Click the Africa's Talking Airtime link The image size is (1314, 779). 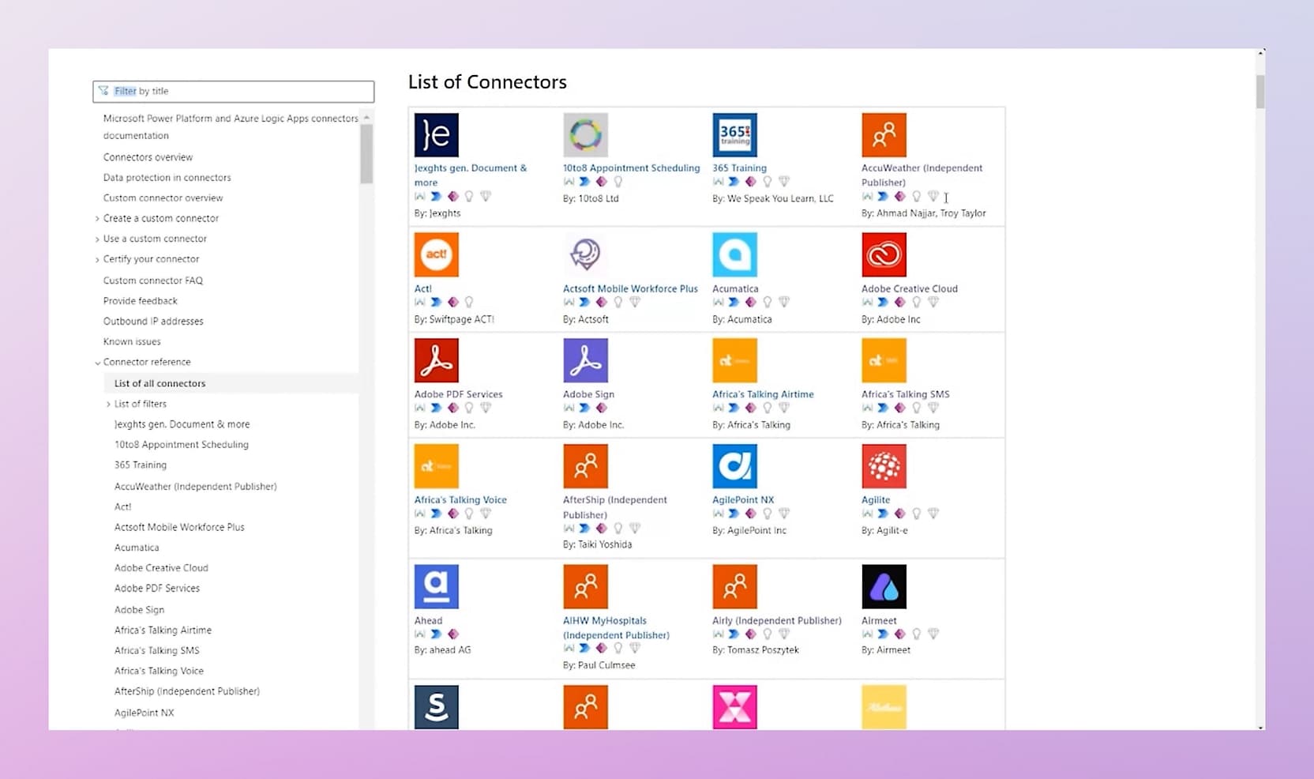(762, 394)
